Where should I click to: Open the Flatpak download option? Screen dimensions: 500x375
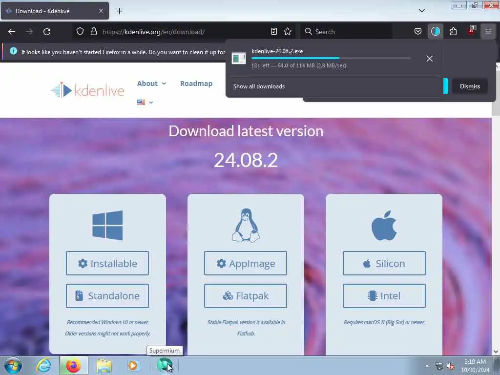pos(246,296)
